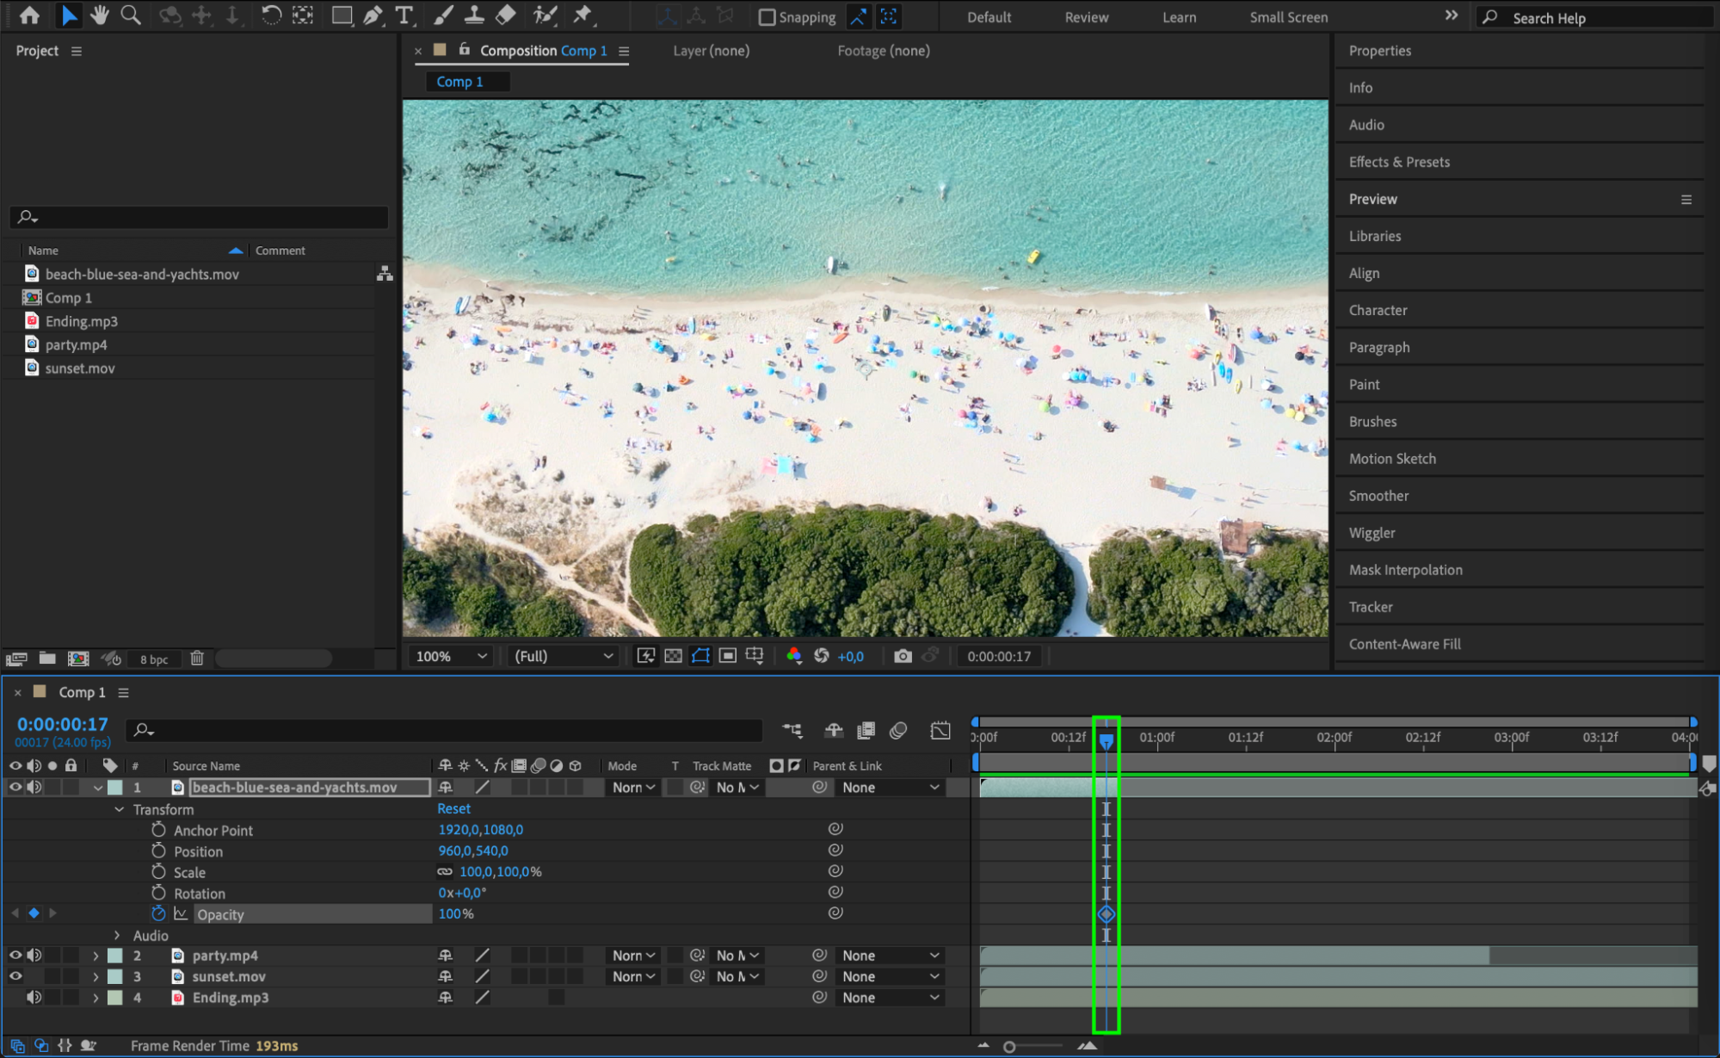This screenshot has height=1058, width=1720.
Task: Switch to the Review workspace
Action: (x=1086, y=17)
